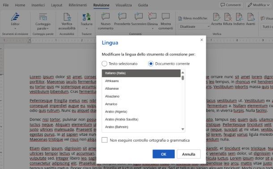Cancel dialog with Annulla button
This screenshot has width=273, height=169.
click(x=188, y=154)
